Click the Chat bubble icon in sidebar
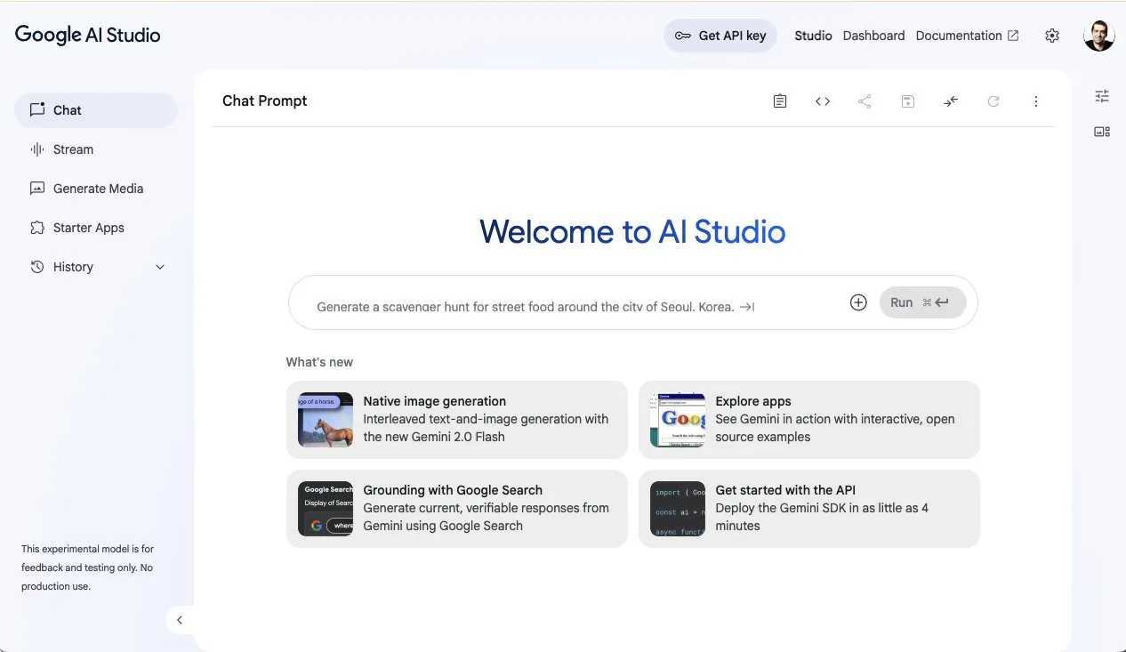The height and width of the screenshot is (652, 1126). [37, 110]
